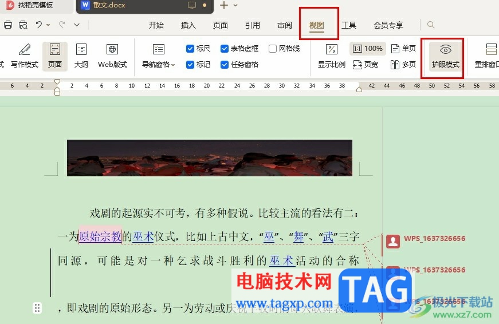Switch to Web版式 view
Viewport: 499px width, 324px height.
(x=112, y=56)
